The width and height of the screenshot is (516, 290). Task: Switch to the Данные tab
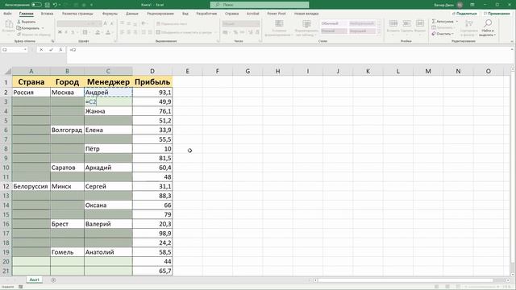[x=132, y=14]
